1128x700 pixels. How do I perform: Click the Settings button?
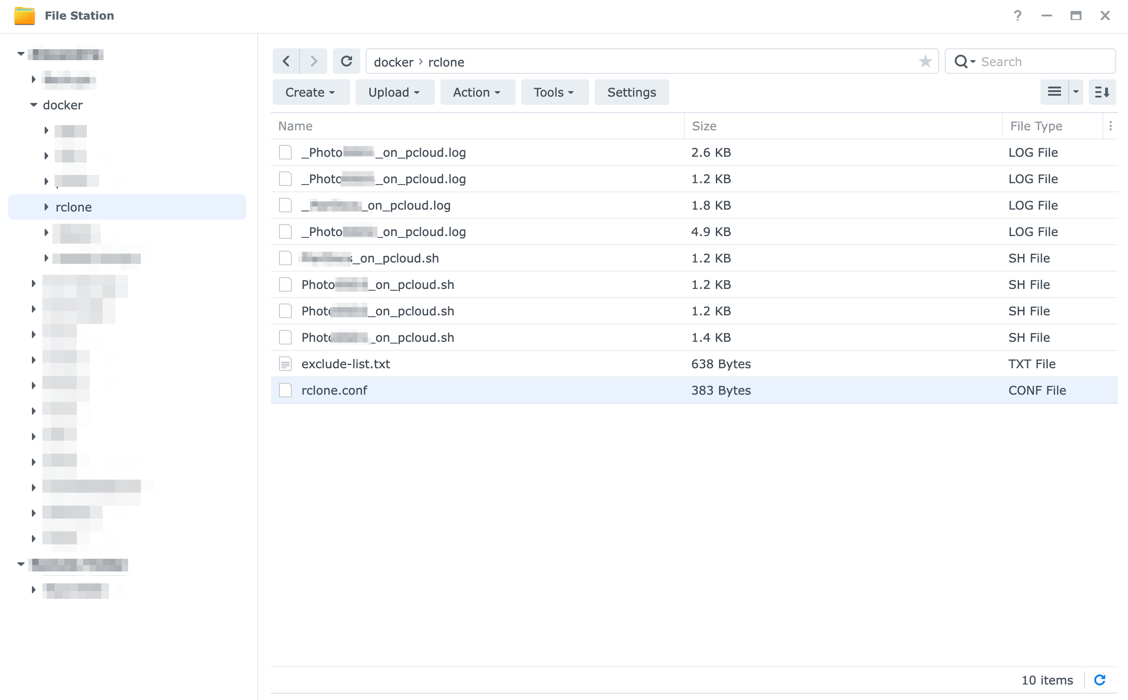[x=631, y=92]
